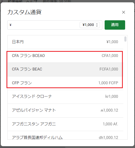Pick アラブ首長国連邦ディルハム from the list

pos(65,135)
